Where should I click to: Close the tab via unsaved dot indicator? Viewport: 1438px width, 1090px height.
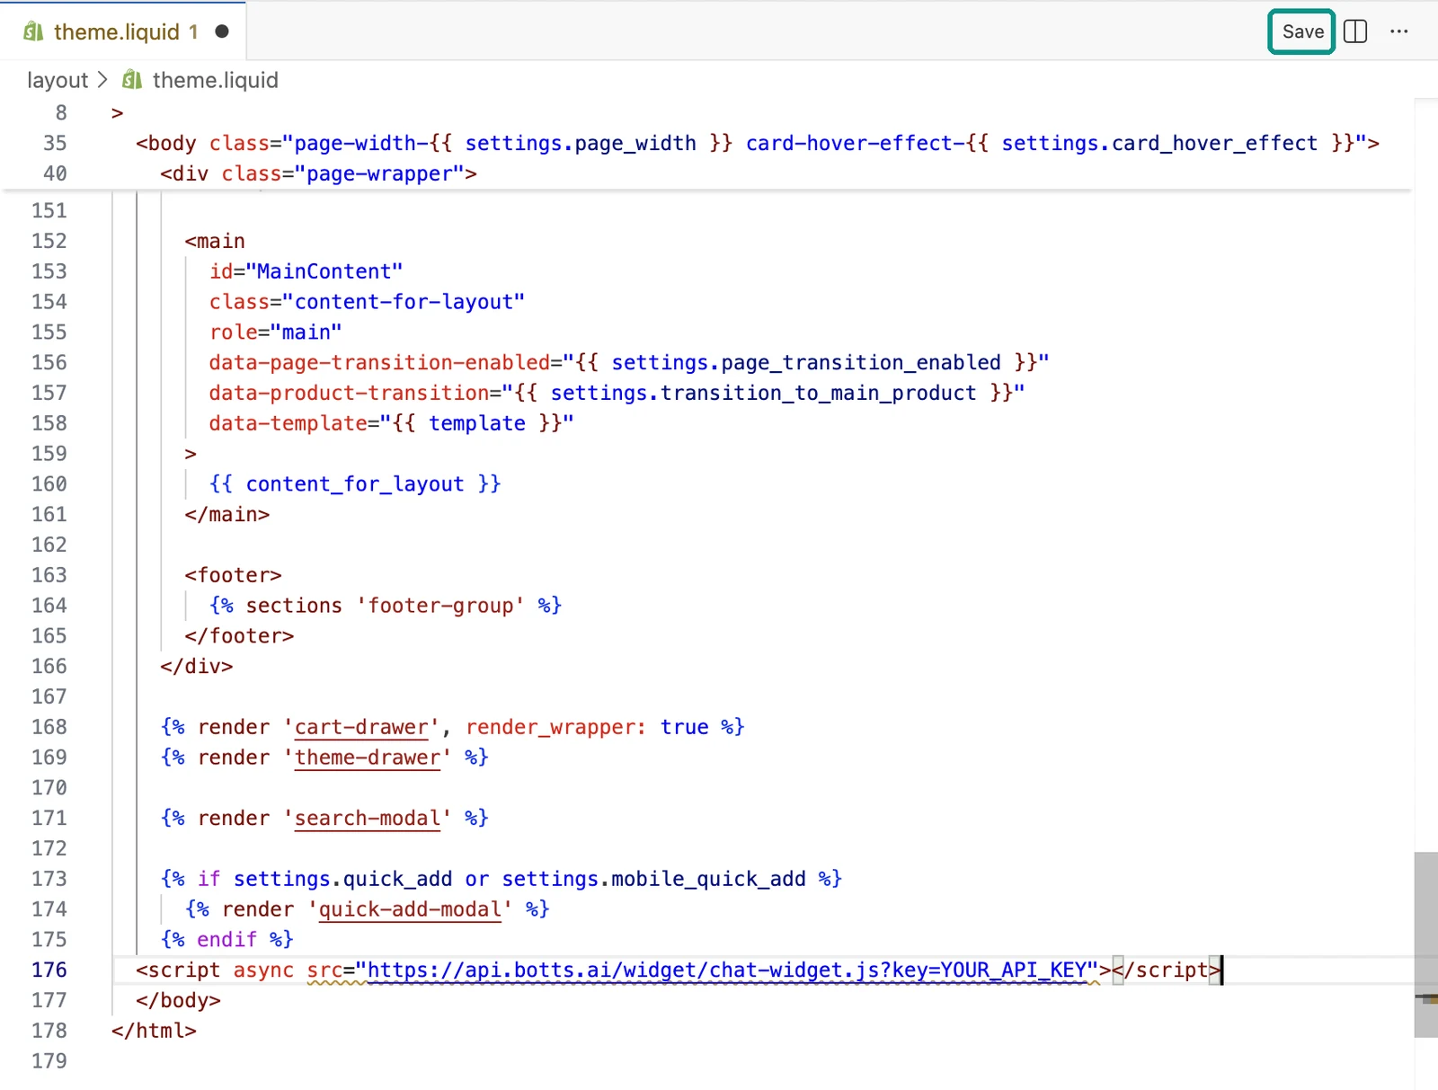pos(222,31)
